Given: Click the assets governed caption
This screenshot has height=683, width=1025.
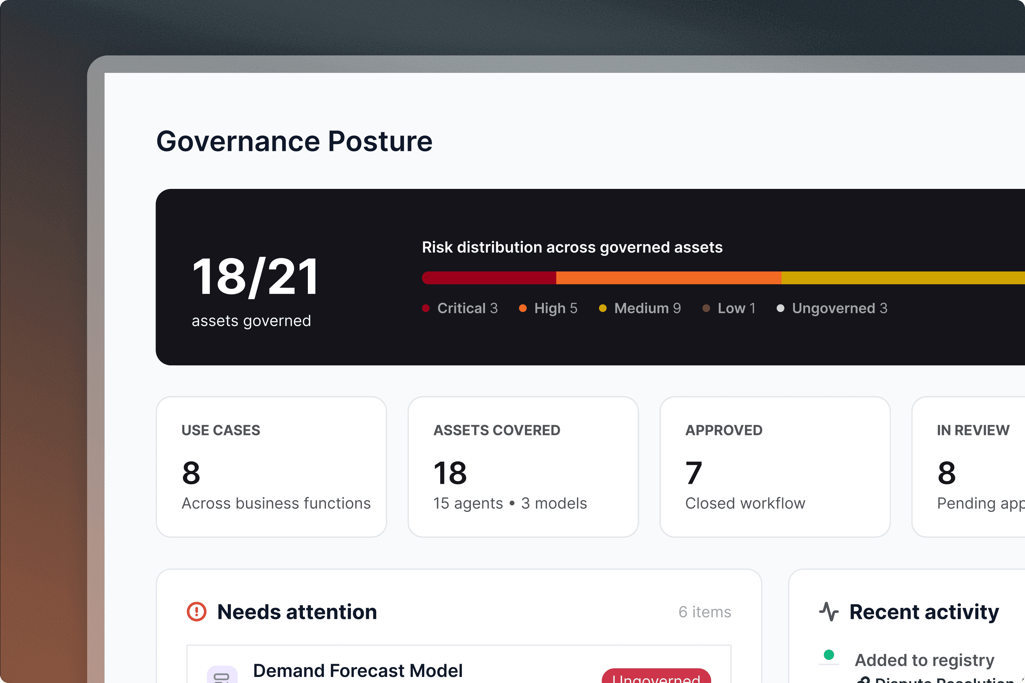Looking at the screenshot, I should (x=252, y=321).
